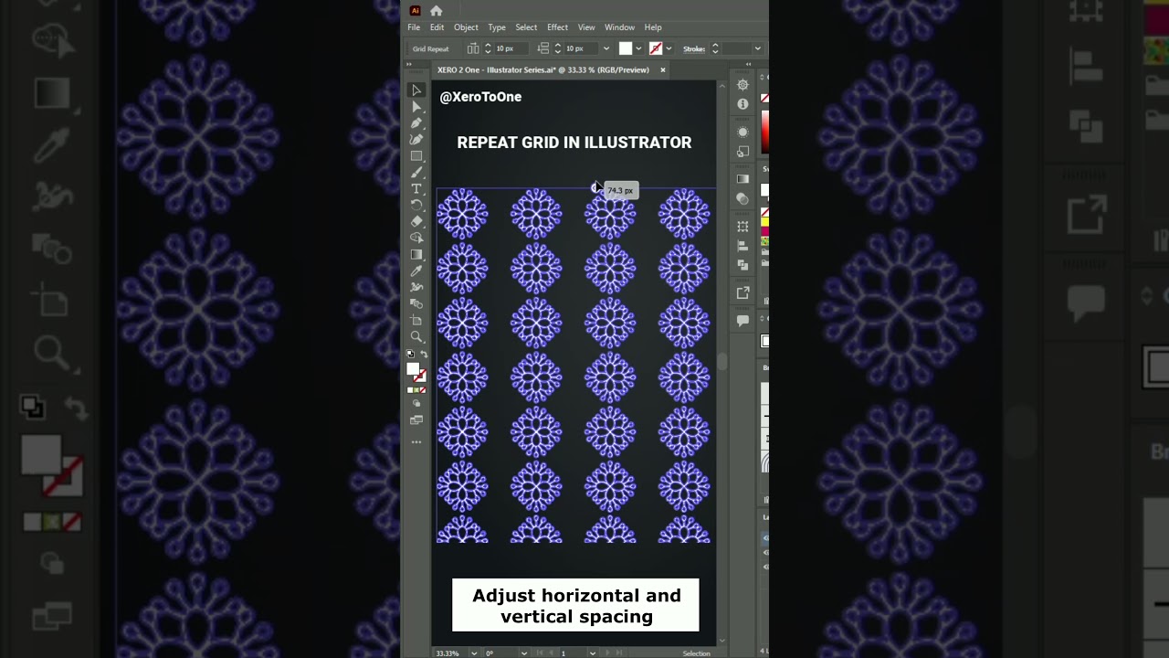The width and height of the screenshot is (1169, 658).
Task: Activate the Rotate tool
Action: [416, 205]
